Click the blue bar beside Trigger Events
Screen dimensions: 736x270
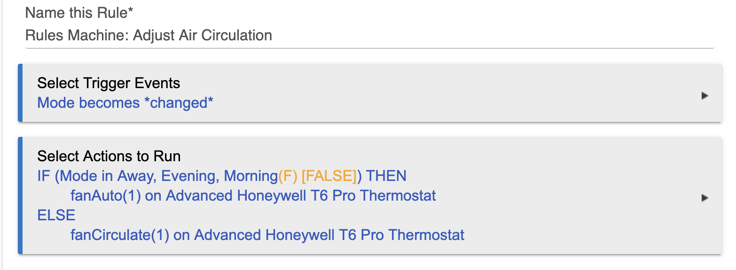[20, 93]
